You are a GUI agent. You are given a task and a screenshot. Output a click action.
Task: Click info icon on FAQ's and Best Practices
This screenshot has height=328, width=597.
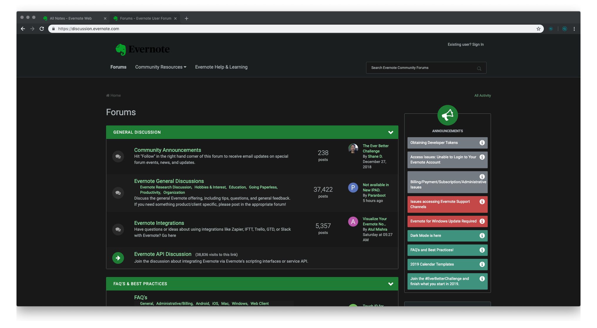(482, 250)
